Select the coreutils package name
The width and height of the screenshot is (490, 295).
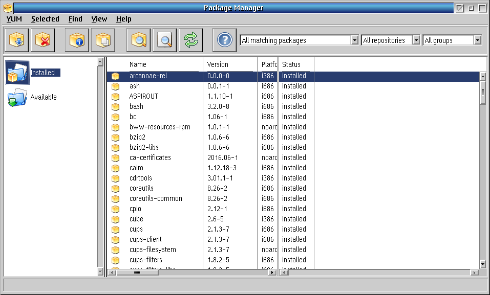[x=141, y=189]
